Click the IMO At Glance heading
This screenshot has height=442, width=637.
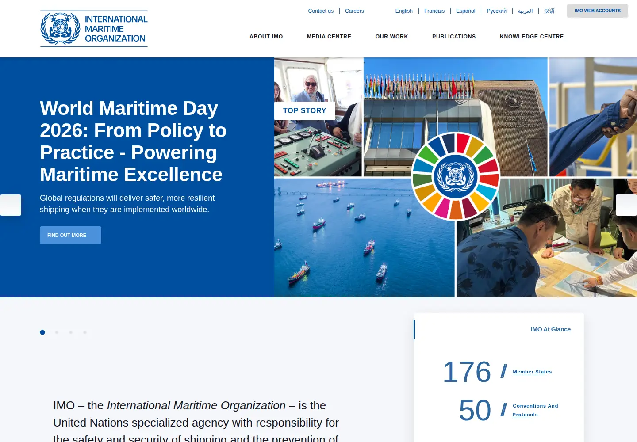[x=550, y=329]
